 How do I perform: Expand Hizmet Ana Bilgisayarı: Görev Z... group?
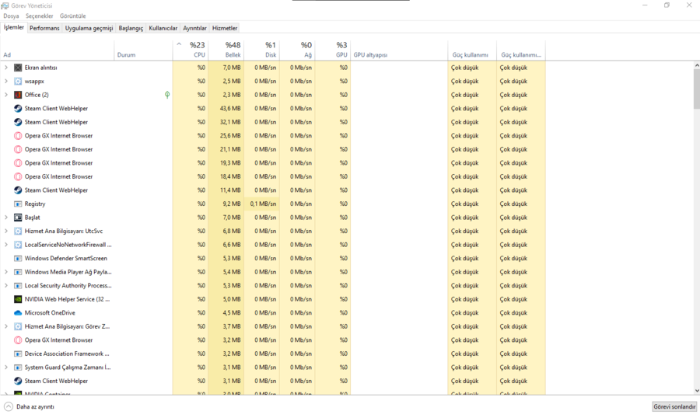5,326
